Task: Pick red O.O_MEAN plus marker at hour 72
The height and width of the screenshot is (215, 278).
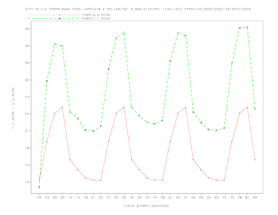Action: point(224,181)
